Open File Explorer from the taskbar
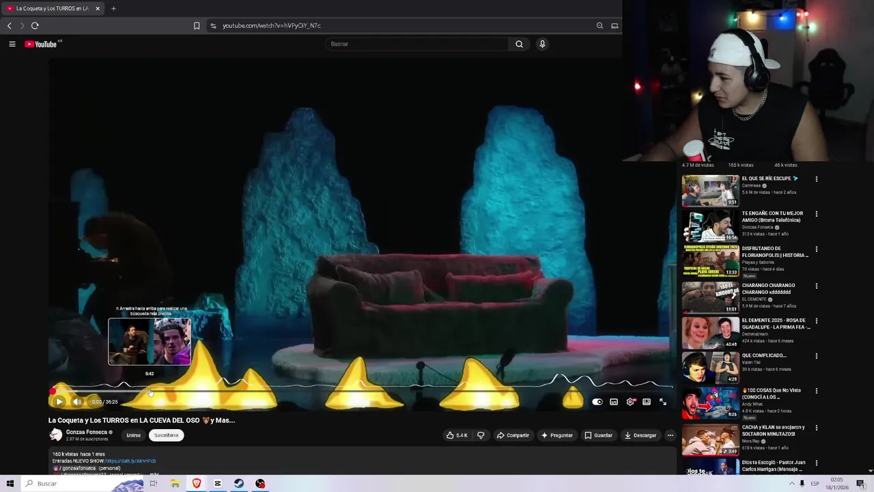 (175, 483)
